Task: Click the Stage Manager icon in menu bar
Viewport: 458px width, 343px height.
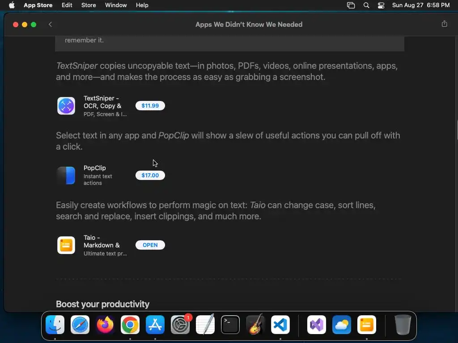Action: tap(351, 5)
